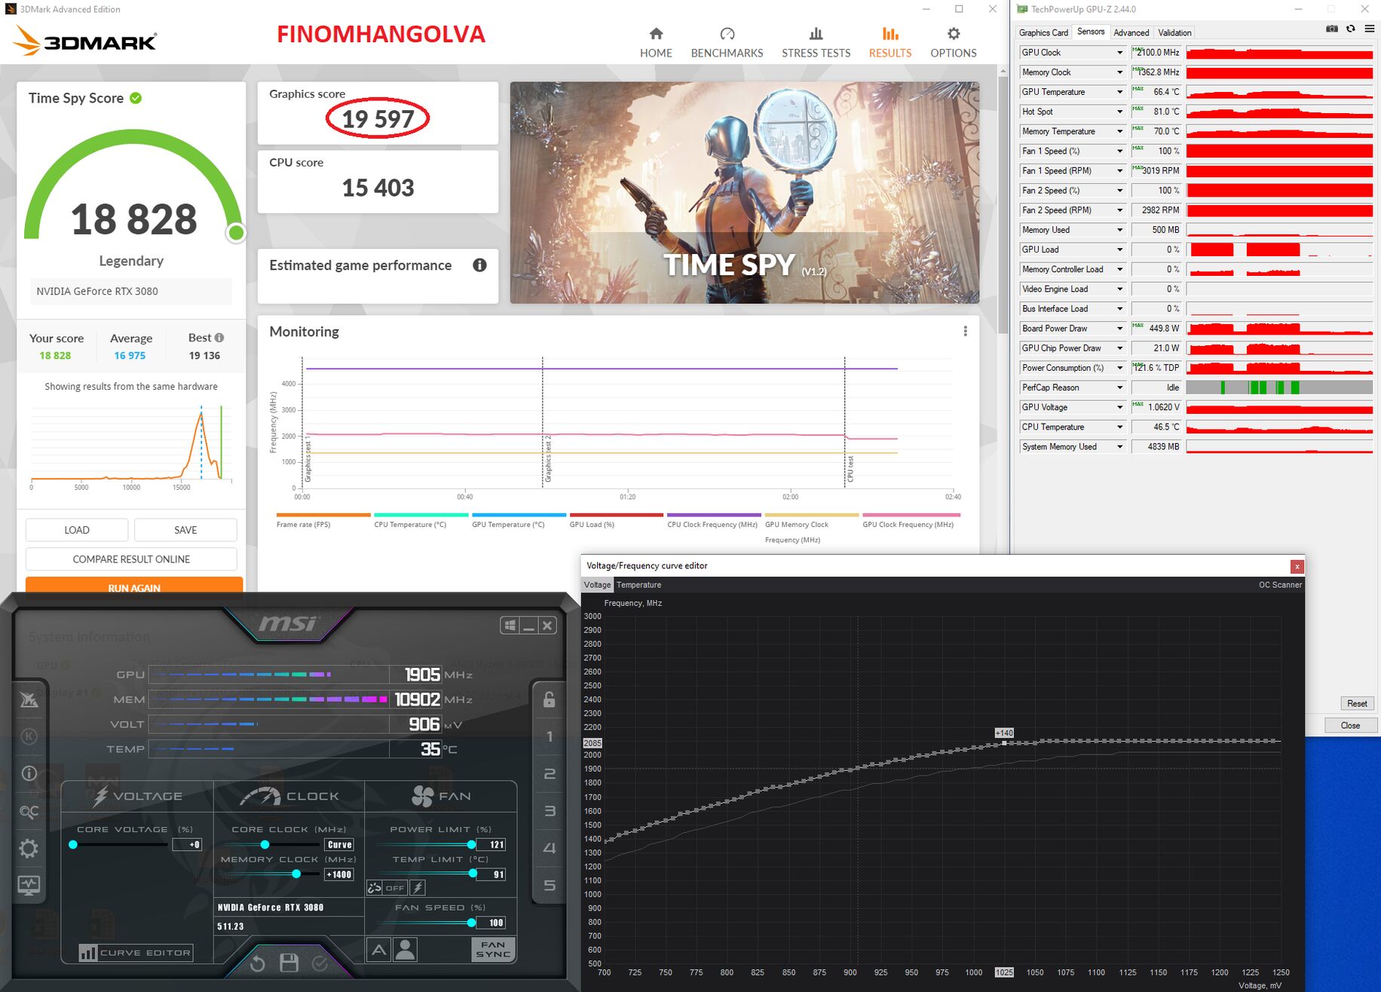The height and width of the screenshot is (992, 1381).
Task: Expand the Hot Spot sensor dropdown
Action: [x=1119, y=112]
